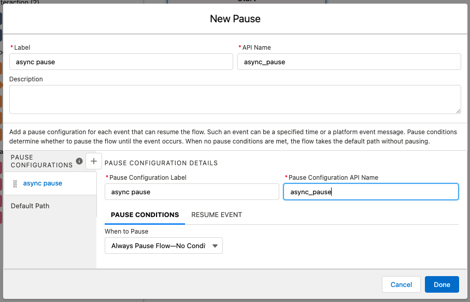Screen dimensions: 470x302
Task: Focus the Pause Configuration API Name field
Action: pos(371,192)
